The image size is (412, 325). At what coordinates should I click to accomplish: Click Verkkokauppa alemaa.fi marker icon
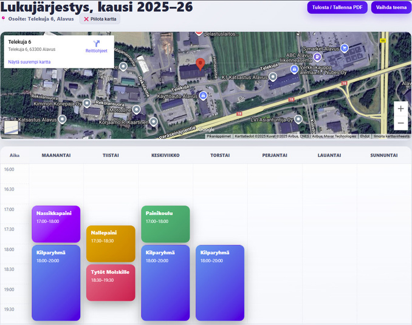(294, 69)
